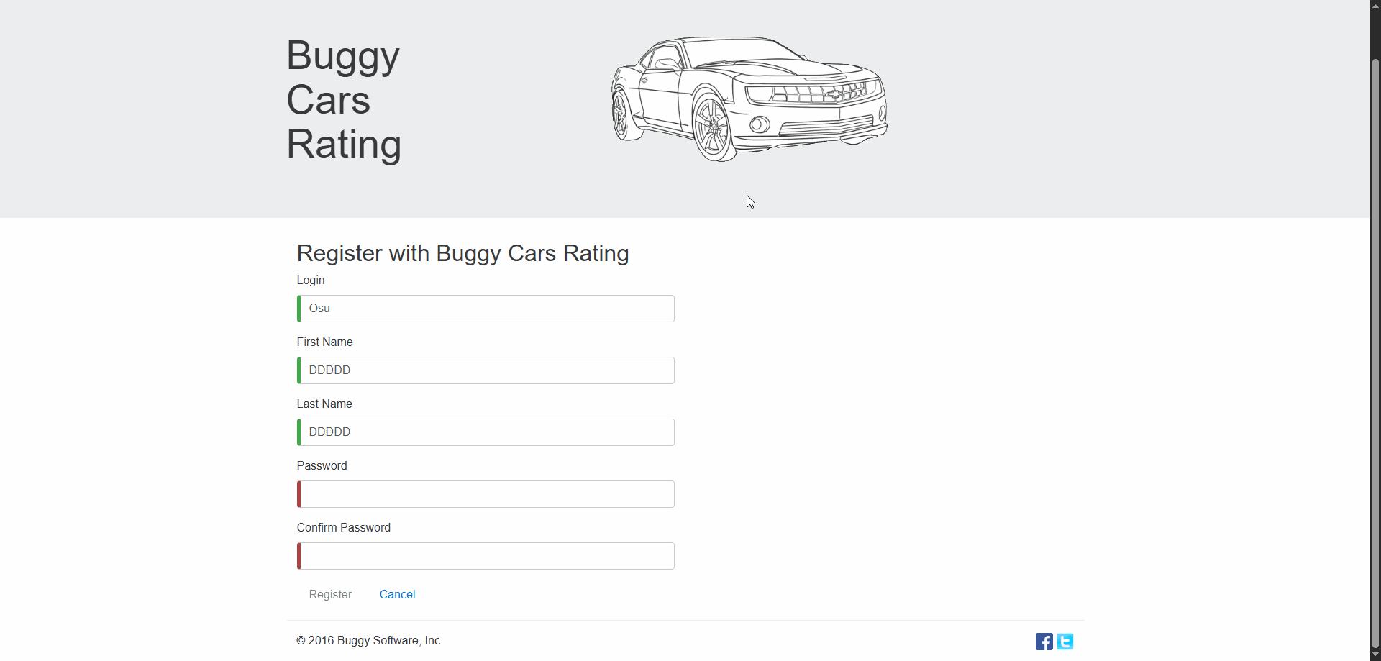Click the First Name label
Screen dimensions: 1381x661
324,342
